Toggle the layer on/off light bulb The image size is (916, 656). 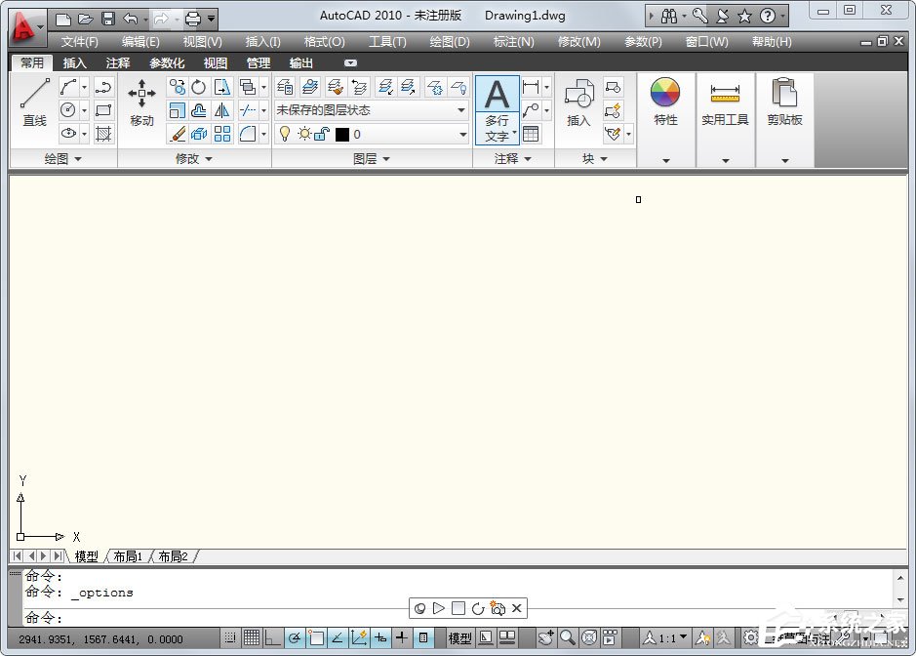284,134
